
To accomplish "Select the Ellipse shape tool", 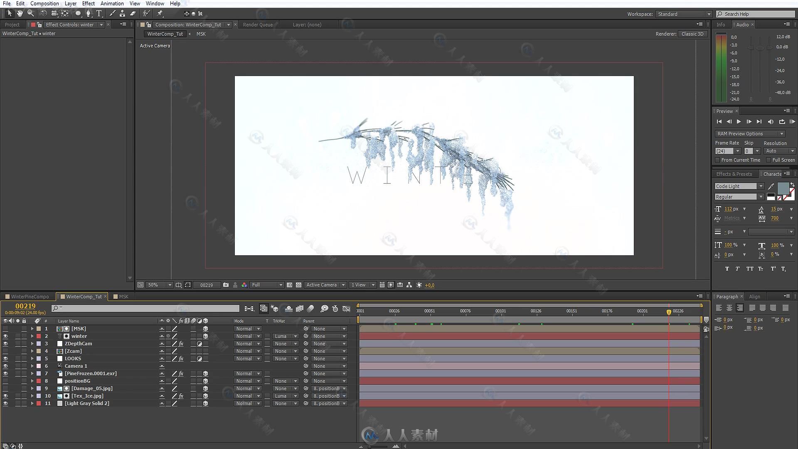I will point(78,13).
